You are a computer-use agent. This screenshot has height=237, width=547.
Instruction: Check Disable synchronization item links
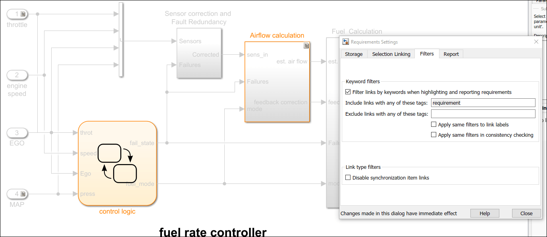348,178
